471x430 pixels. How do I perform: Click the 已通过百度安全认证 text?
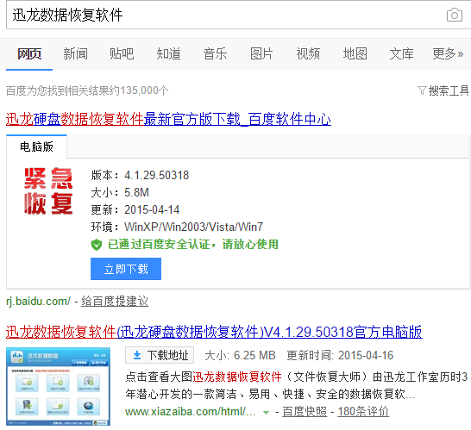pyautogui.click(x=193, y=244)
